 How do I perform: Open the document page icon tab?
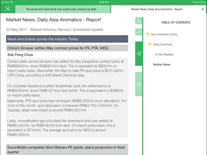click(x=139, y=84)
